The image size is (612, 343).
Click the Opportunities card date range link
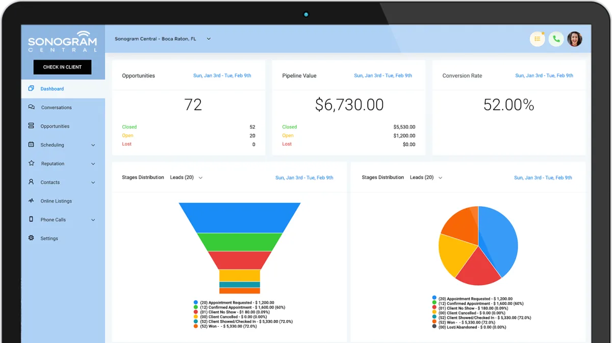[x=222, y=75]
